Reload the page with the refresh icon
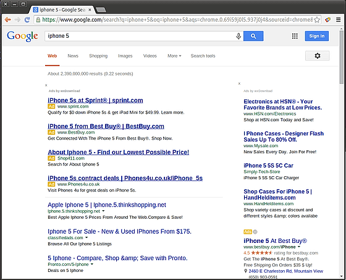The width and height of the screenshot is (346, 280). point(27,20)
